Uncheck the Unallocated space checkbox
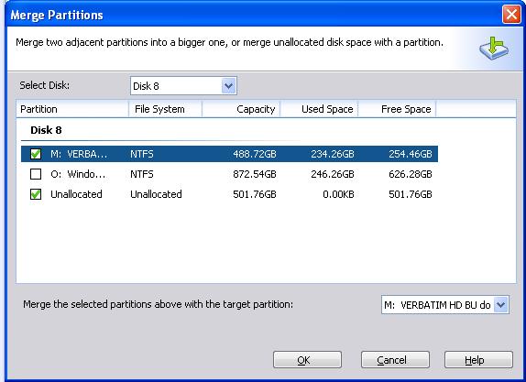This screenshot has height=382, width=526. (x=36, y=194)
